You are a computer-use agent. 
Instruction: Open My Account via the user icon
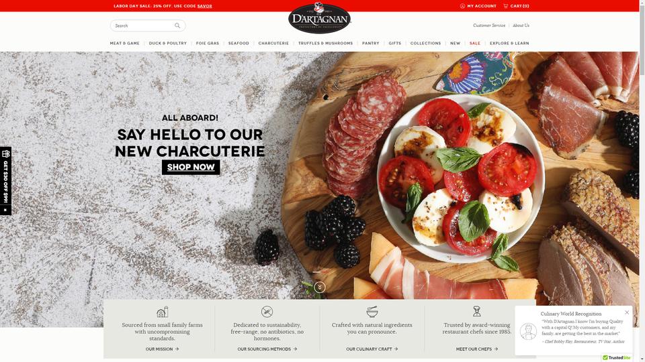tap(462, 6)
